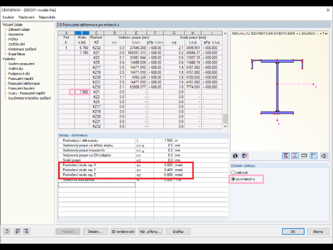Click the Grafika button
The image size is (333, 250).
(x=178, y=232)
